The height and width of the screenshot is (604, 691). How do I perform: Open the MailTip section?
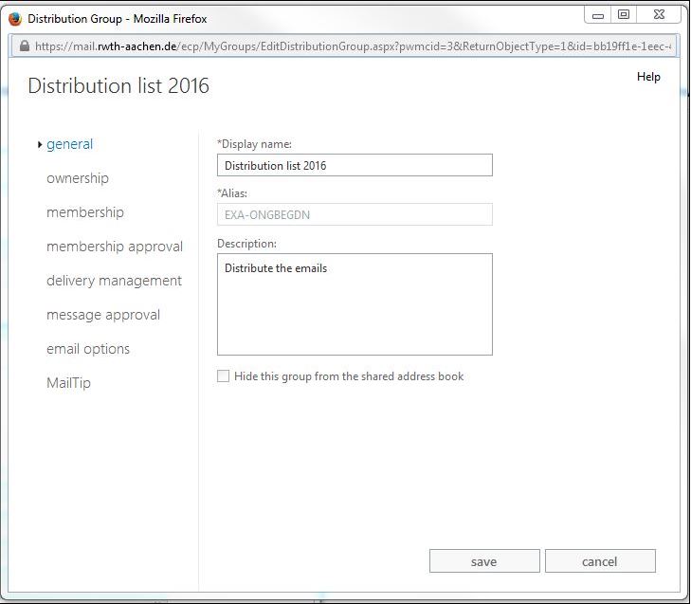click(x=68, y=383)
